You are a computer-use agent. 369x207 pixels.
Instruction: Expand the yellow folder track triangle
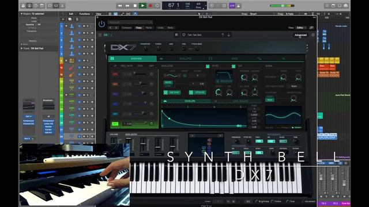coord(66,60)
